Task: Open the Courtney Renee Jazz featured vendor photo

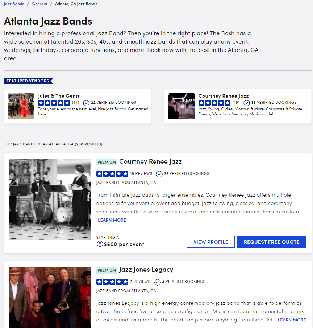Action: [181, 106]
